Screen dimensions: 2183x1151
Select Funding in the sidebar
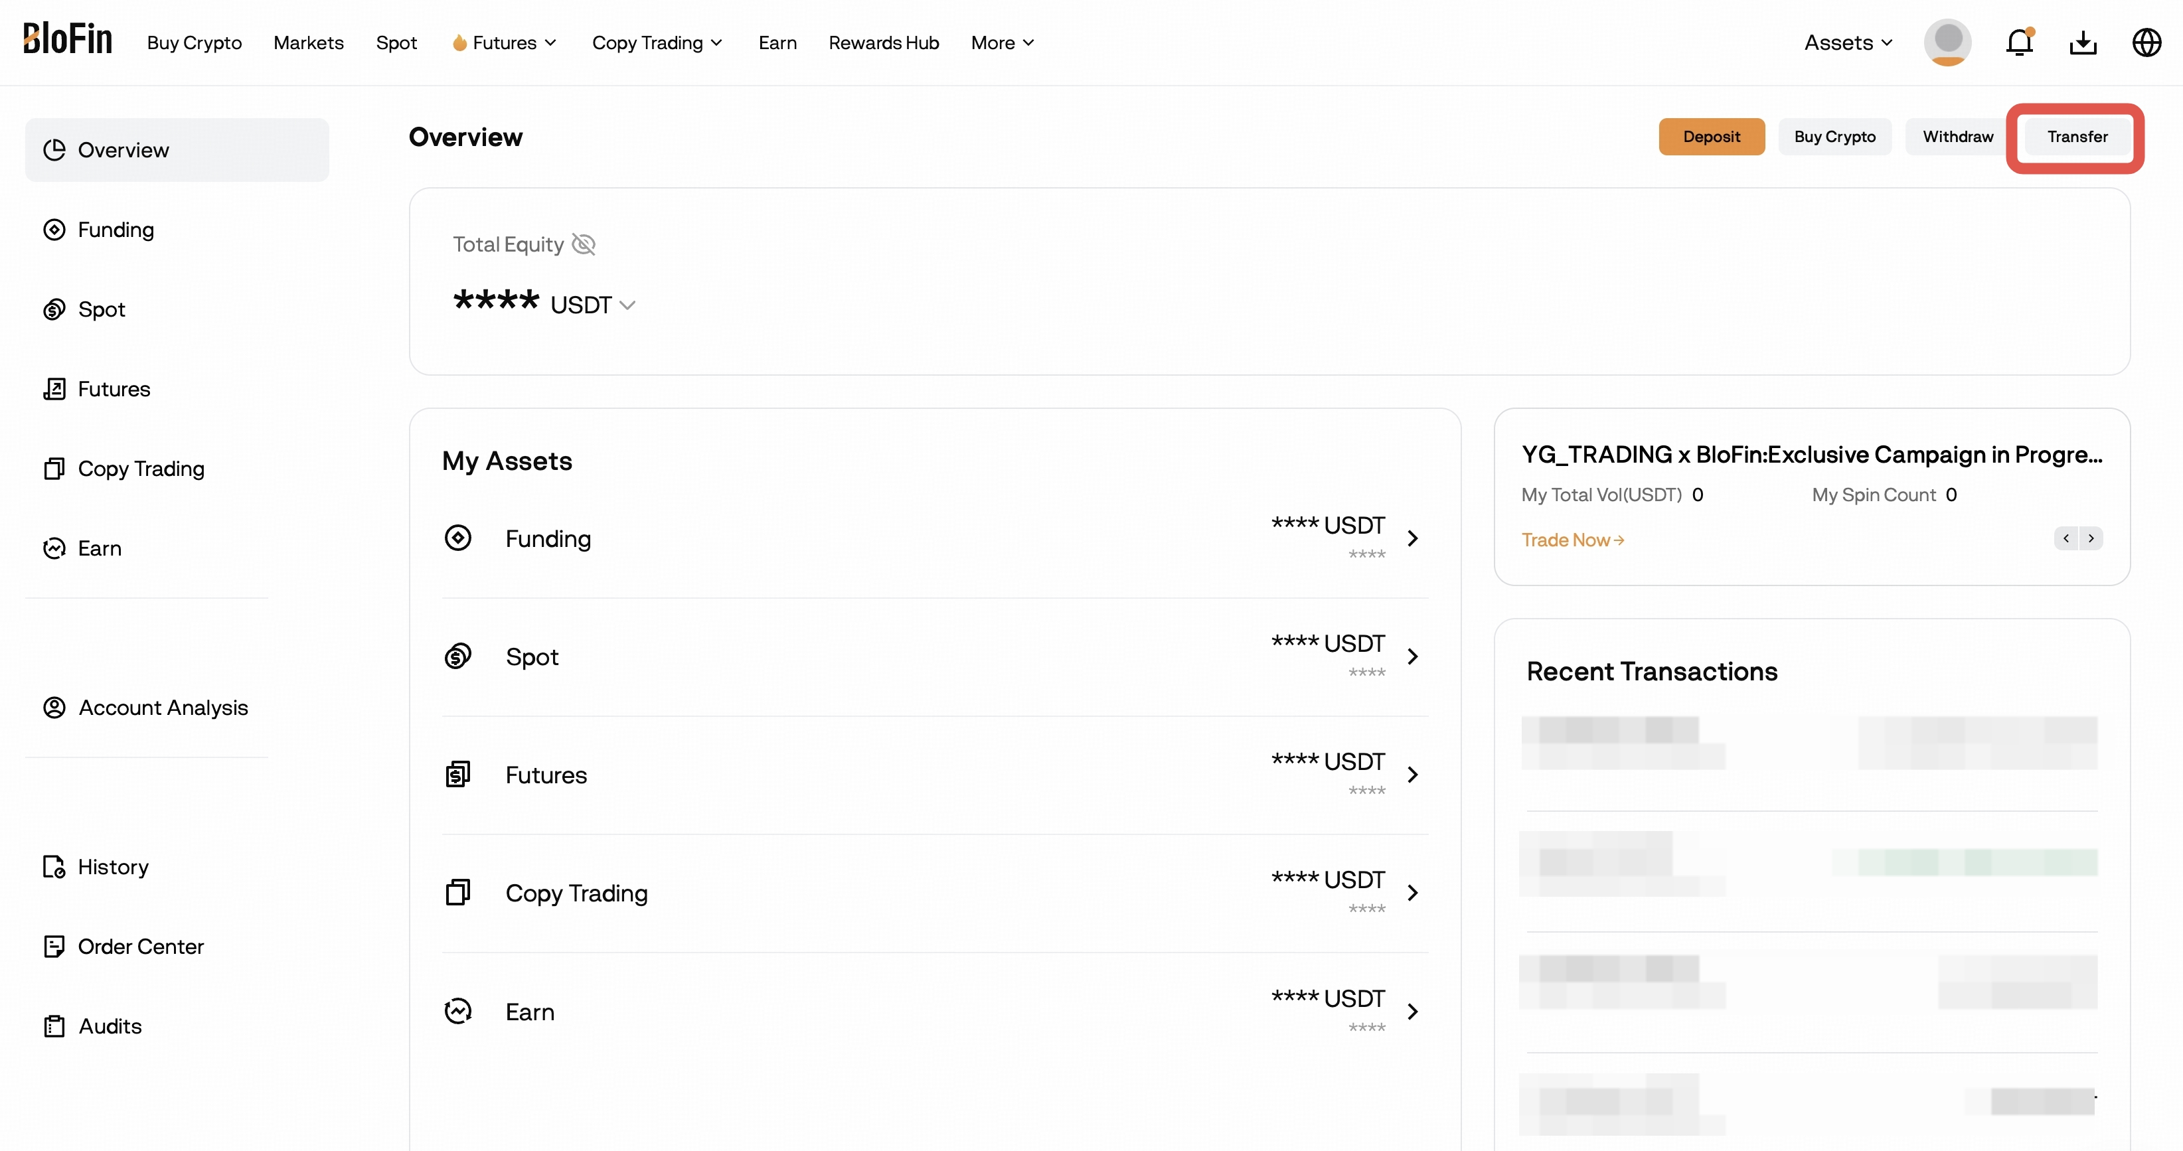[116, 230]
